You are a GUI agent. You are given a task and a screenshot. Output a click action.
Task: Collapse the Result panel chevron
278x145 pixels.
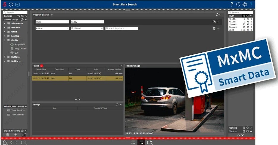[121, 66]
